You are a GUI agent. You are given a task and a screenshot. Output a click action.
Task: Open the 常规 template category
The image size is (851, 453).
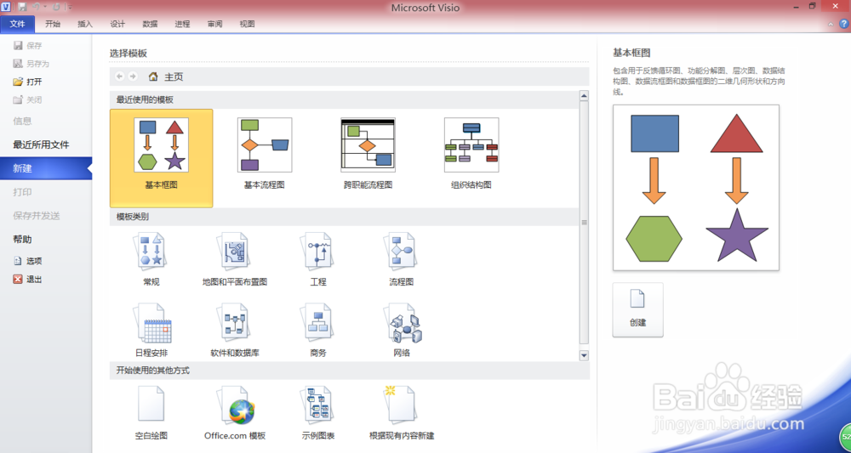(x=151, y=259)
